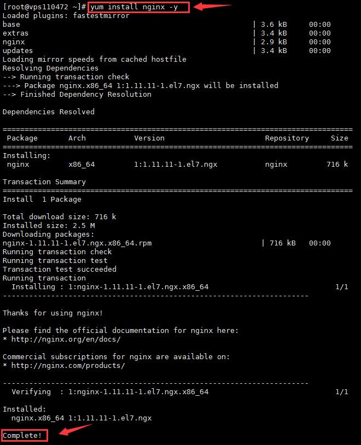Open the nginx.org documentation URL
Viewport: 361px width, 445px height.
pos(66,339)
